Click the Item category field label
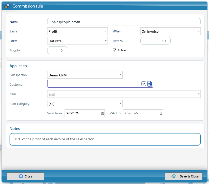The image size is (209, 184). (19, 104)
